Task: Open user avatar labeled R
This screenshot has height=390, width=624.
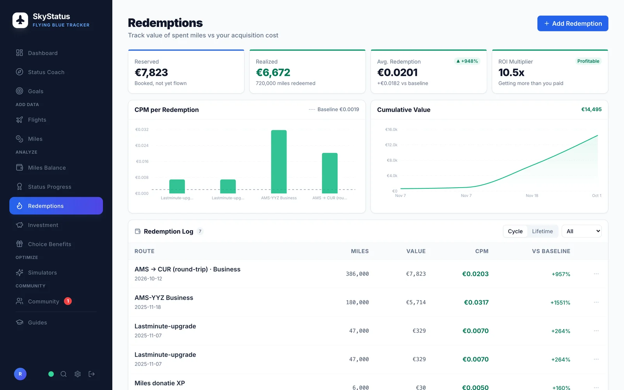Action: click(x=20, y=374)
